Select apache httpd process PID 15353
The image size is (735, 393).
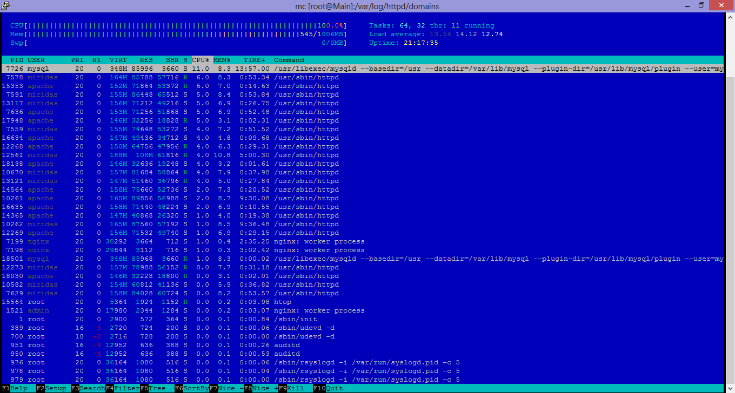click(362, 86)
